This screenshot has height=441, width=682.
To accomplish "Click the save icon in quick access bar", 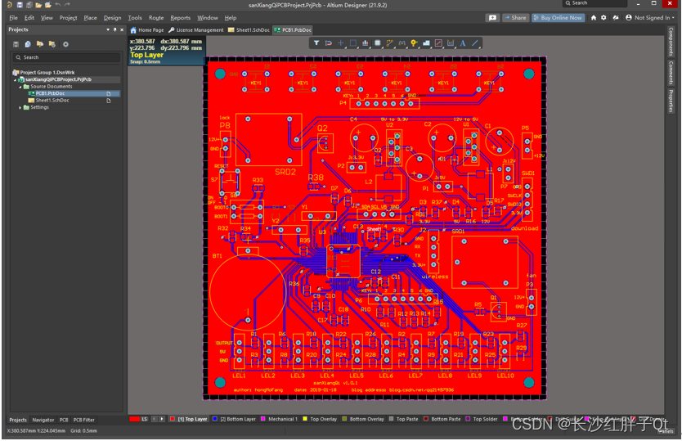I will (20, 5).
